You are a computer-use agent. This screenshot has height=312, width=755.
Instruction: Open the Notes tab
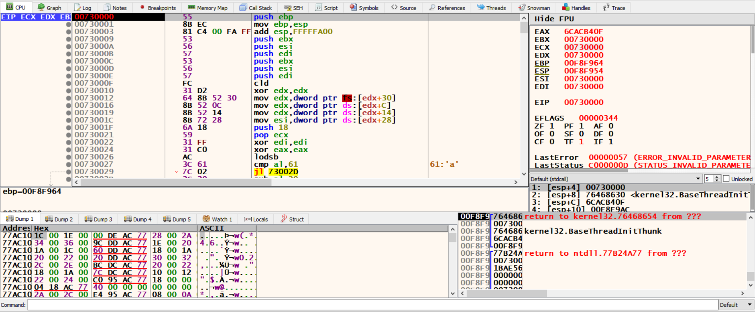(x=115, y=7)
